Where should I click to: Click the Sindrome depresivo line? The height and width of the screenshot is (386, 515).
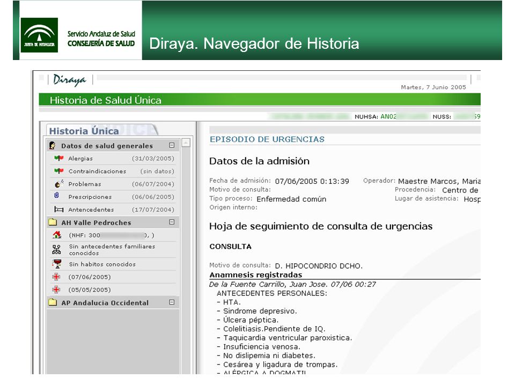coord(257,311)
